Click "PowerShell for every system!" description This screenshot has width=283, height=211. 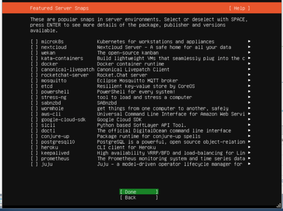(136, 92)
